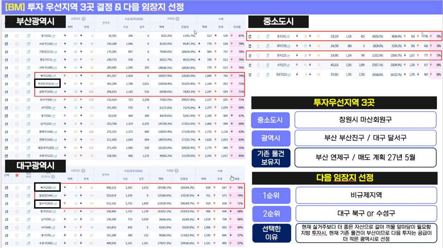
Task: Open external link for Busan 중구(32) row
Action: point(6,36)
